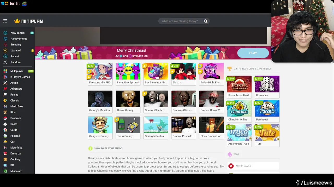Open Poker Texas Hold thumbnail
This screenshot has width=334, height=187.
pyautogui.click(x=239, y=87)
